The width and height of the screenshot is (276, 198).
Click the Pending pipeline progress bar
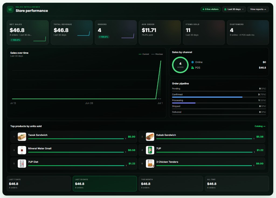[219, 91]
